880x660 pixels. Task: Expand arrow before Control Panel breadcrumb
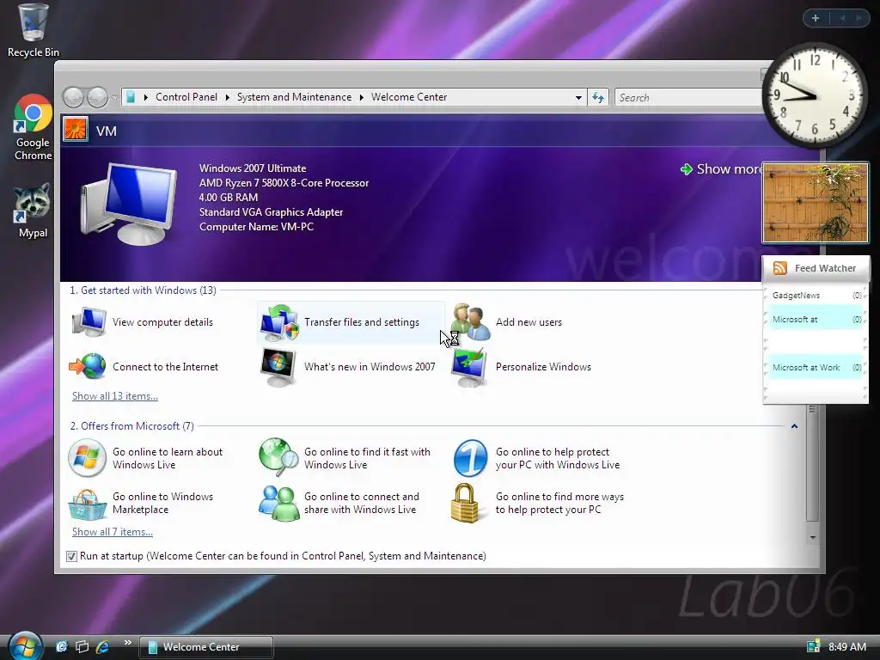click(146, 97)
